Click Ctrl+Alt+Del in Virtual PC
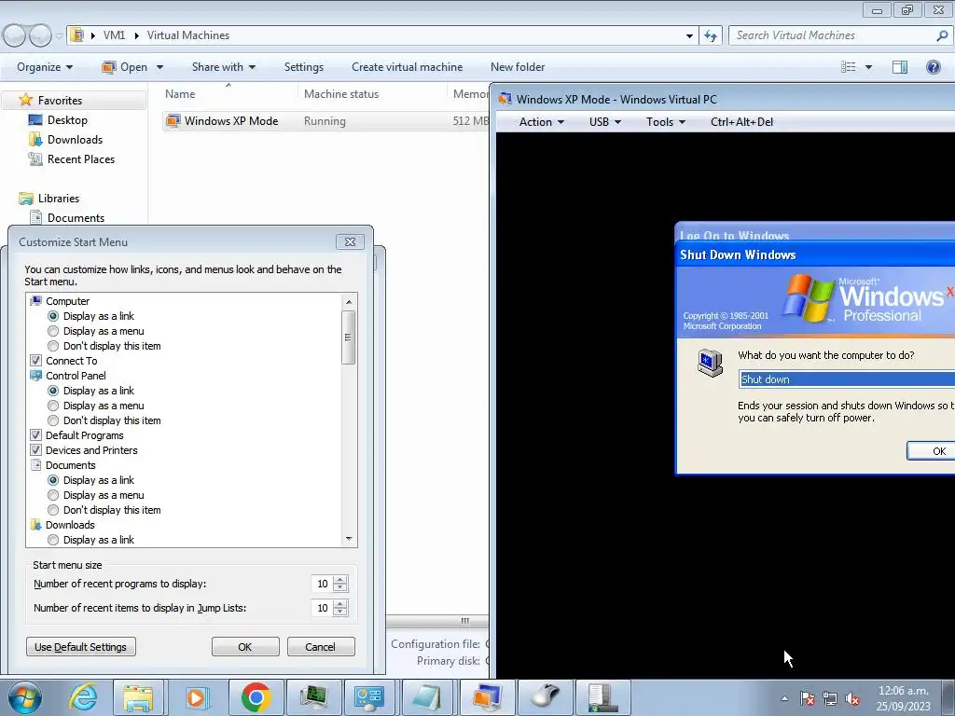Screen dimensions: 955x716 (x=741, y=122)
